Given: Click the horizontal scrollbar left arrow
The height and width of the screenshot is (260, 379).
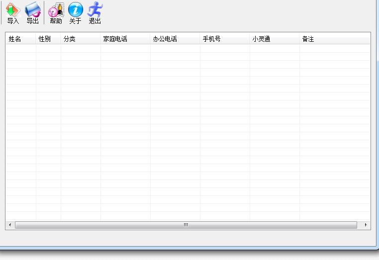Looking at the screenshot, I should [x=10, y=225].
